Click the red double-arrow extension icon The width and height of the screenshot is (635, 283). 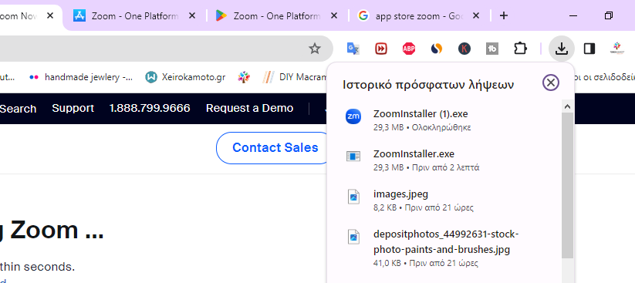380,49
